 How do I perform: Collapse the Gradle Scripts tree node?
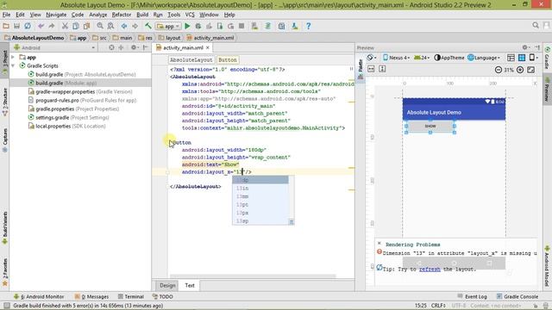tap(13, 65)
